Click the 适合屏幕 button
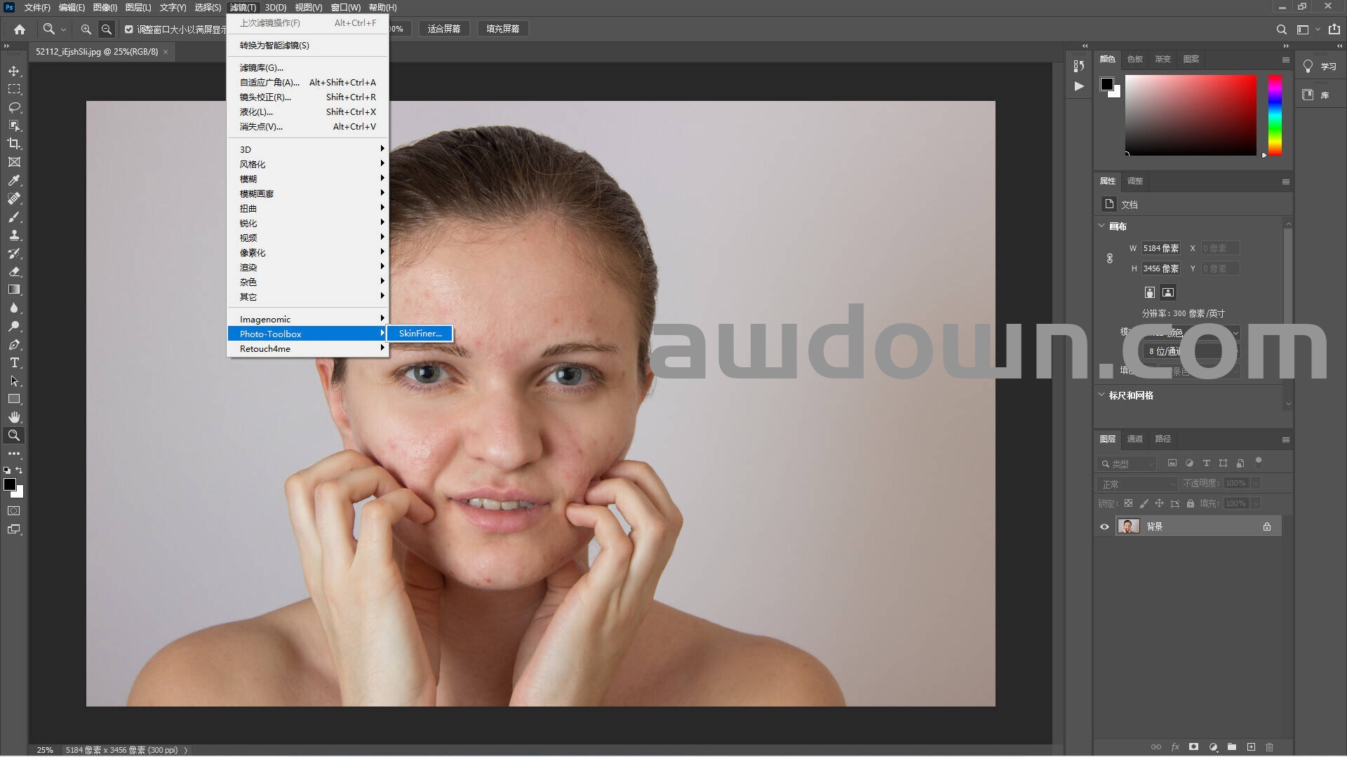Image resolution: width=1347 pixels, height=757 pixels. click(443, 29)
